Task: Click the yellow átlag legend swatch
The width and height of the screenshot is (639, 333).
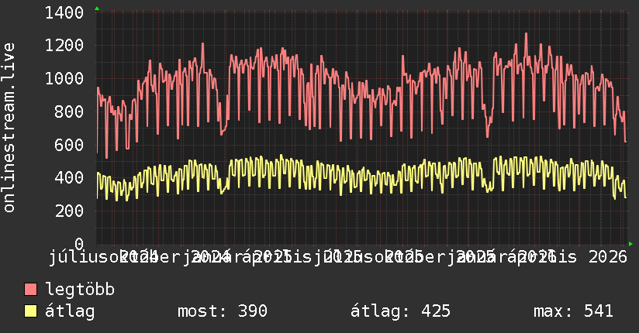Action: point(30,311)
